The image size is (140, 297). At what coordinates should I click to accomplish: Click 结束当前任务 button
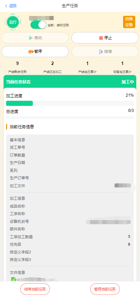point(35,289)
